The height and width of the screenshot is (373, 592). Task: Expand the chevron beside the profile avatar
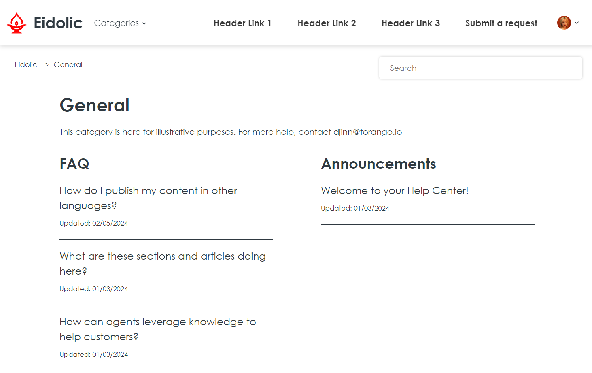coord(577,23)
